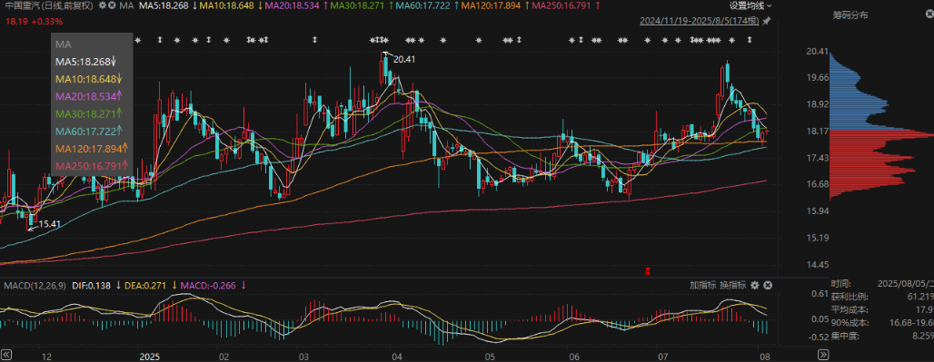934x362 pixels.
Task: Click DIF:0.138 value in MACD bar
Action: click(x=91, y=286)
